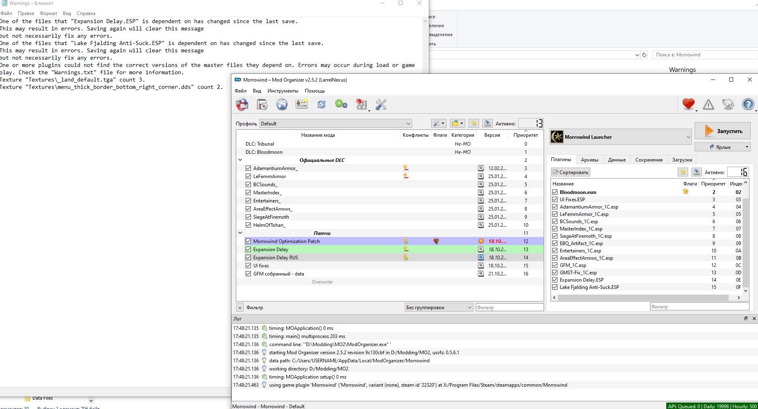This screenshot has height=409, width=758.
Task: Restore plugin list backup icon
Action: (x=683, y=172)
